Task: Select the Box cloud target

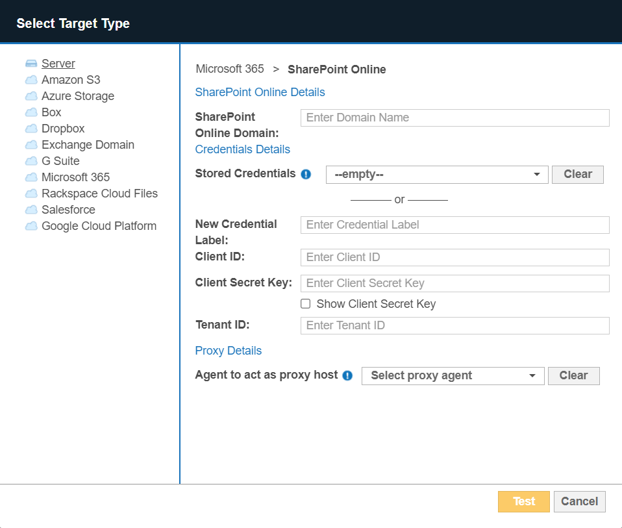Action: click(49, 112)
